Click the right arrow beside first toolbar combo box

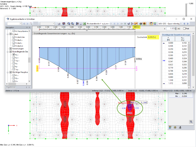point(28,24)
